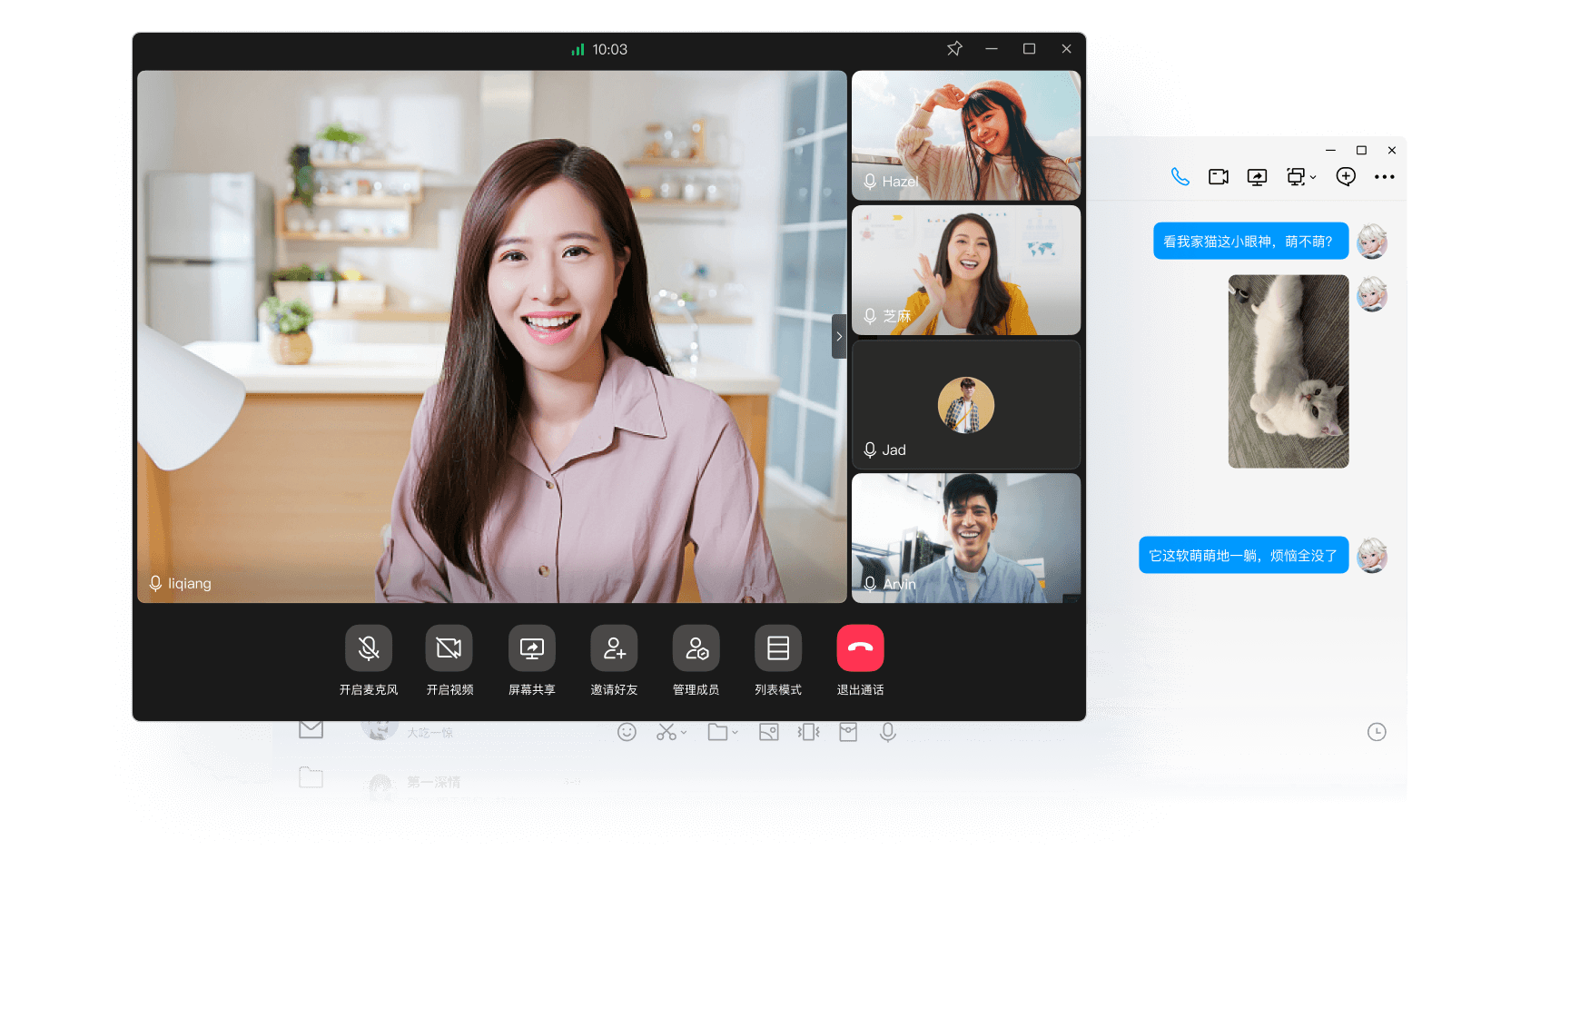Start screen sharing (屏幕共享)
Image resolution: width=1570 pixels, height=1018 pixels.
(x=531, y=648)
